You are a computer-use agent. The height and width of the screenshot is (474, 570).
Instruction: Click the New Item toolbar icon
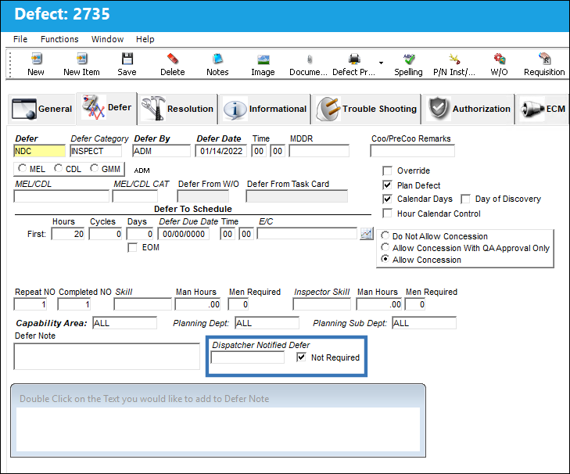(81, 59)
